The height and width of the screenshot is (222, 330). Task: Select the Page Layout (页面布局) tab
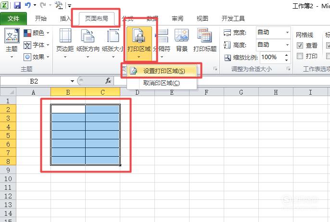[97, 18]
